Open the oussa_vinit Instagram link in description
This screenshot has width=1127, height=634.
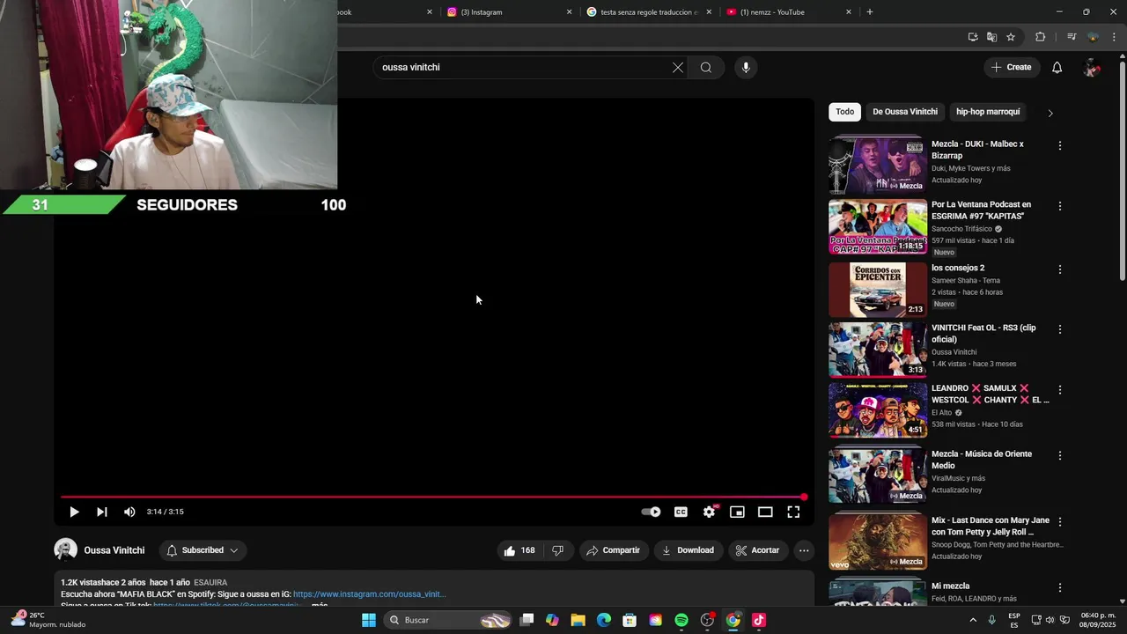[x=369, y=594]
